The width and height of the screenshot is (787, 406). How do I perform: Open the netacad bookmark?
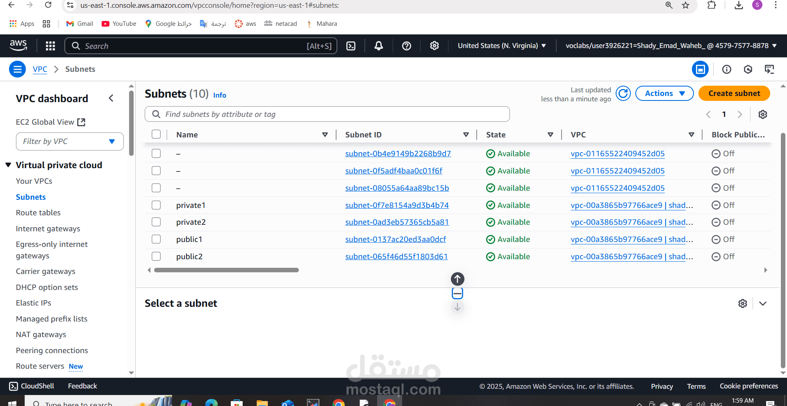281,24
